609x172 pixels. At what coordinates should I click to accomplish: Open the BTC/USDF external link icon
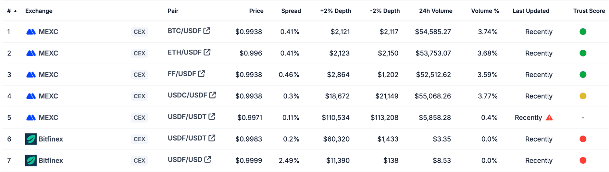click(207, 31)
